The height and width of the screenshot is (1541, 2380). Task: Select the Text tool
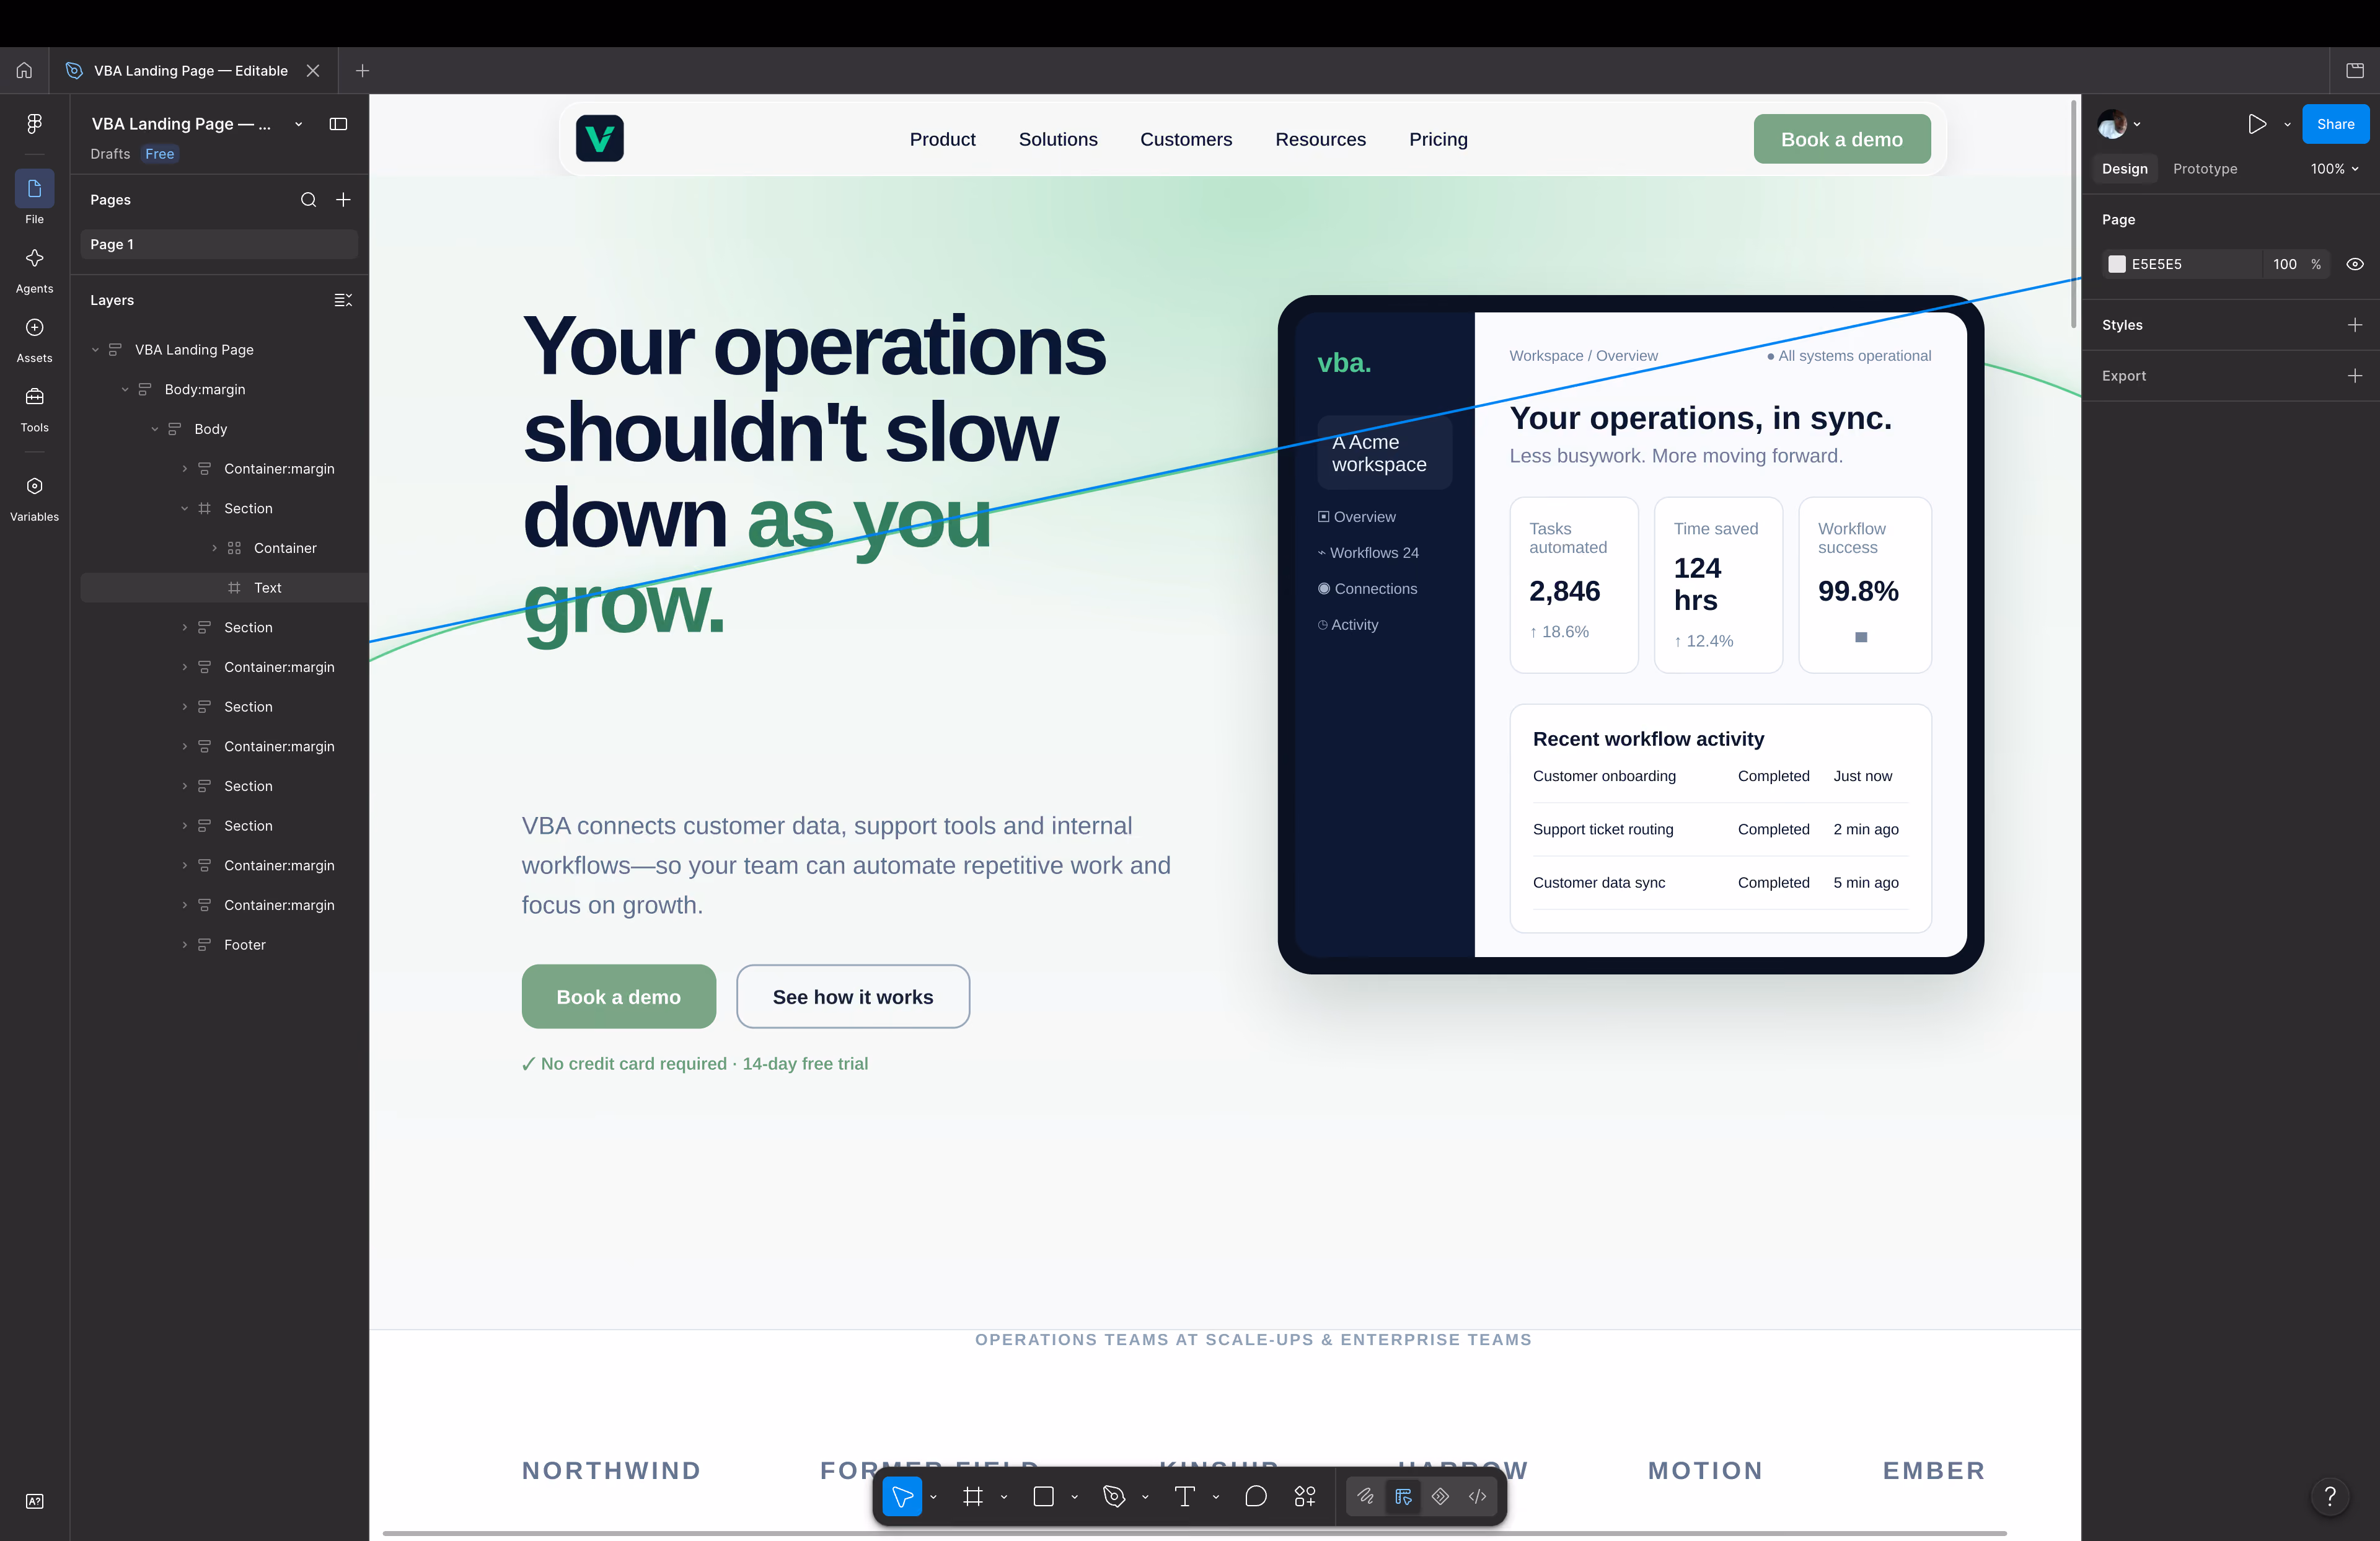[1184, 1497]
